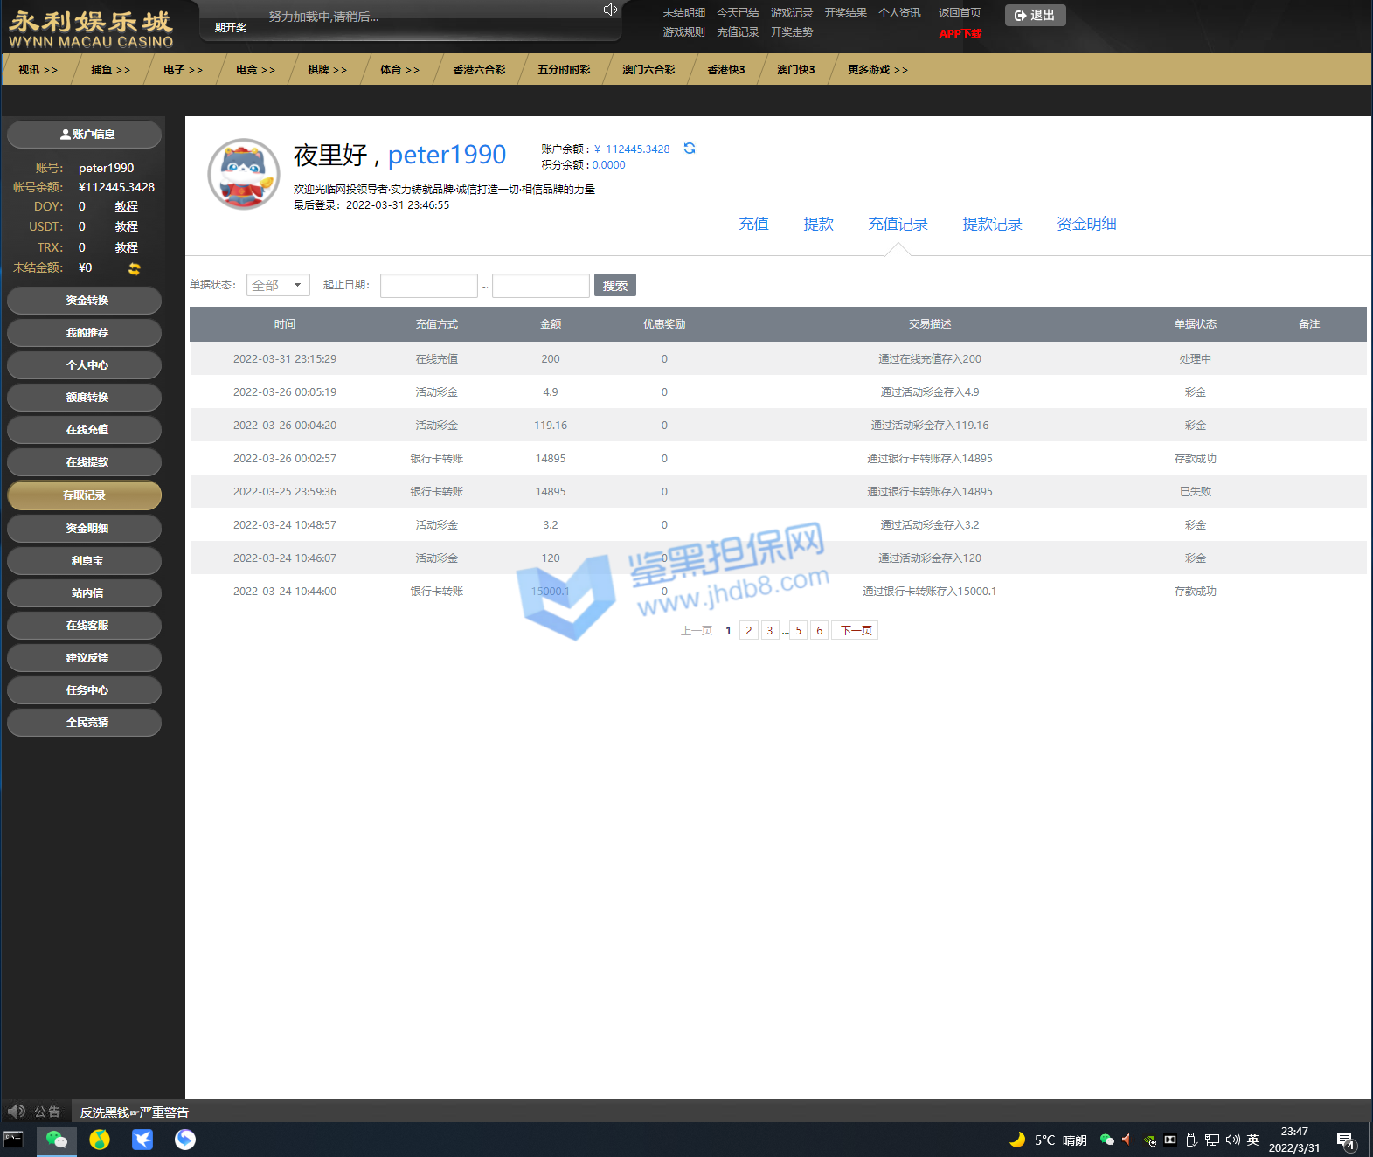
Task: Refresh the account balance with blue icon
Action: (690, 149)
